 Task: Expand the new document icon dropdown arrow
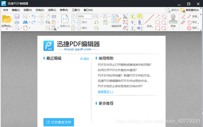[30, 28]
